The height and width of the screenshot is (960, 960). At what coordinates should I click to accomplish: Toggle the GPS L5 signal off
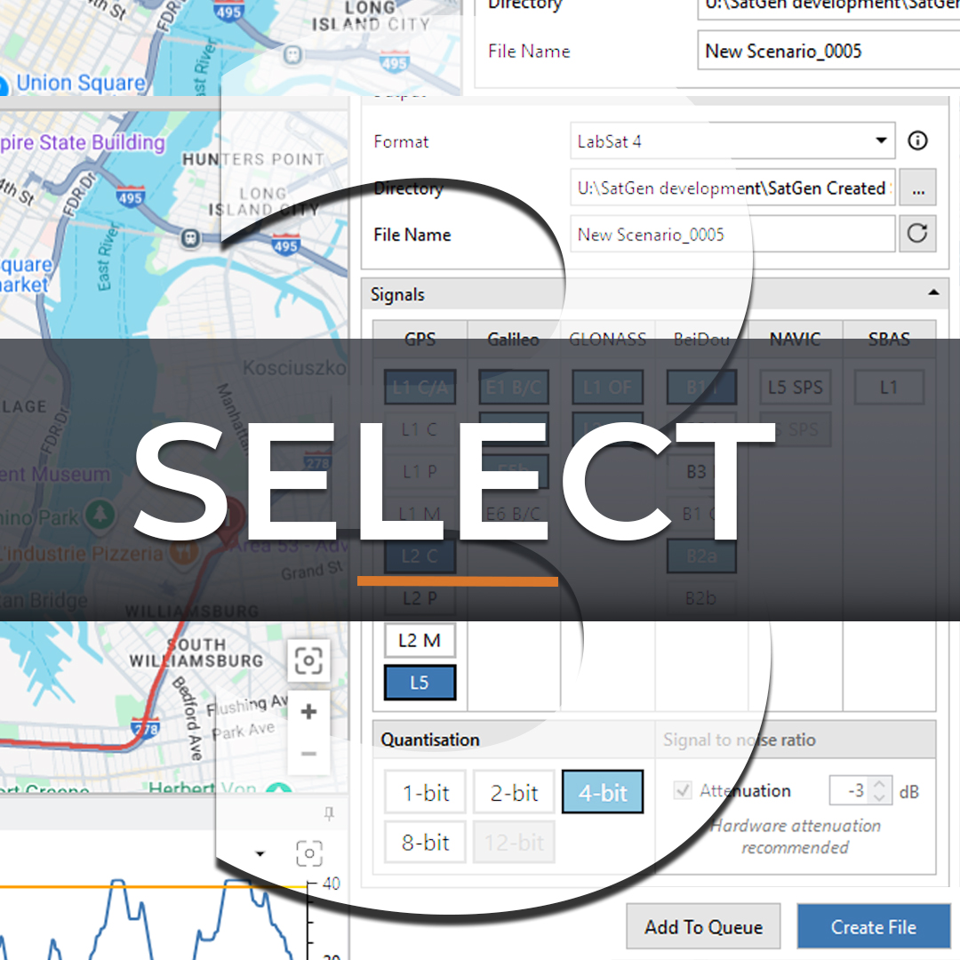pyautogui.click(x=419, y=683)
